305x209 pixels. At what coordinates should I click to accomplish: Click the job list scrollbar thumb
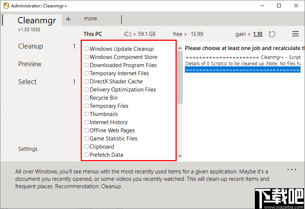(180, 77)
